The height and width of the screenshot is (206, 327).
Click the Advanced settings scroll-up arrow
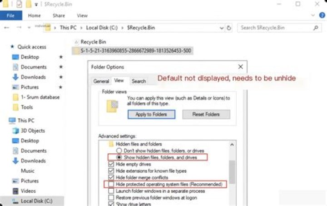(232, 145)
